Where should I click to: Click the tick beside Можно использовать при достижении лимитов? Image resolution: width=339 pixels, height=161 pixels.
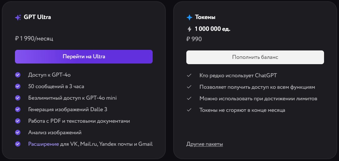[189, 98]
